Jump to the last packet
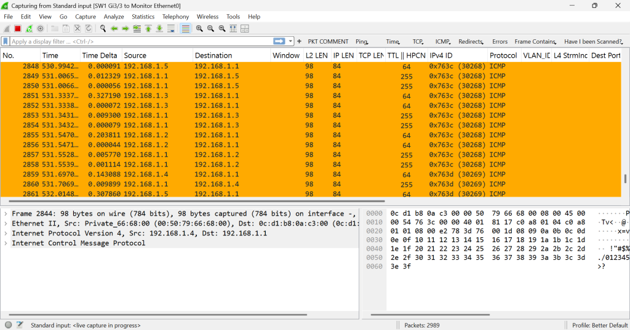 click(159, 28)
